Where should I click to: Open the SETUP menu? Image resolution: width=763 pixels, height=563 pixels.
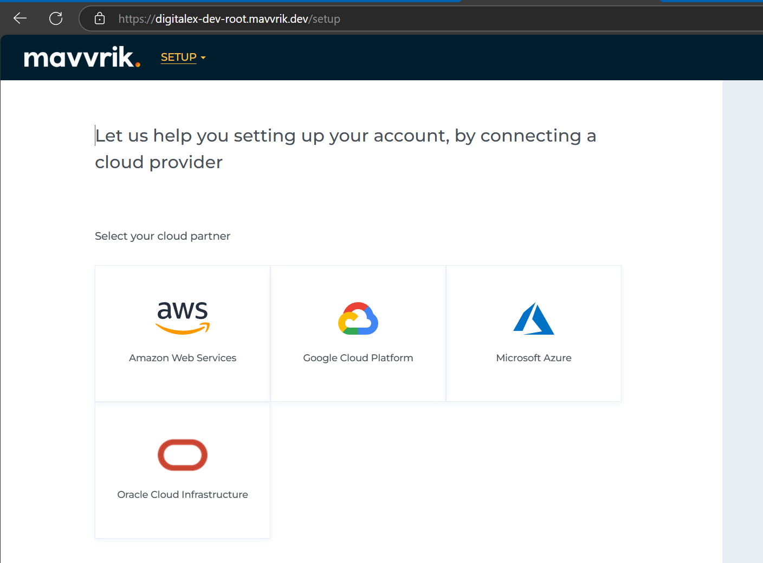point(178,57)
